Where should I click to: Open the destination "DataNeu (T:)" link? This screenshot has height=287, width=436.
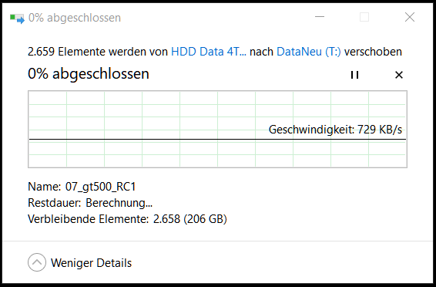(309, 52)
